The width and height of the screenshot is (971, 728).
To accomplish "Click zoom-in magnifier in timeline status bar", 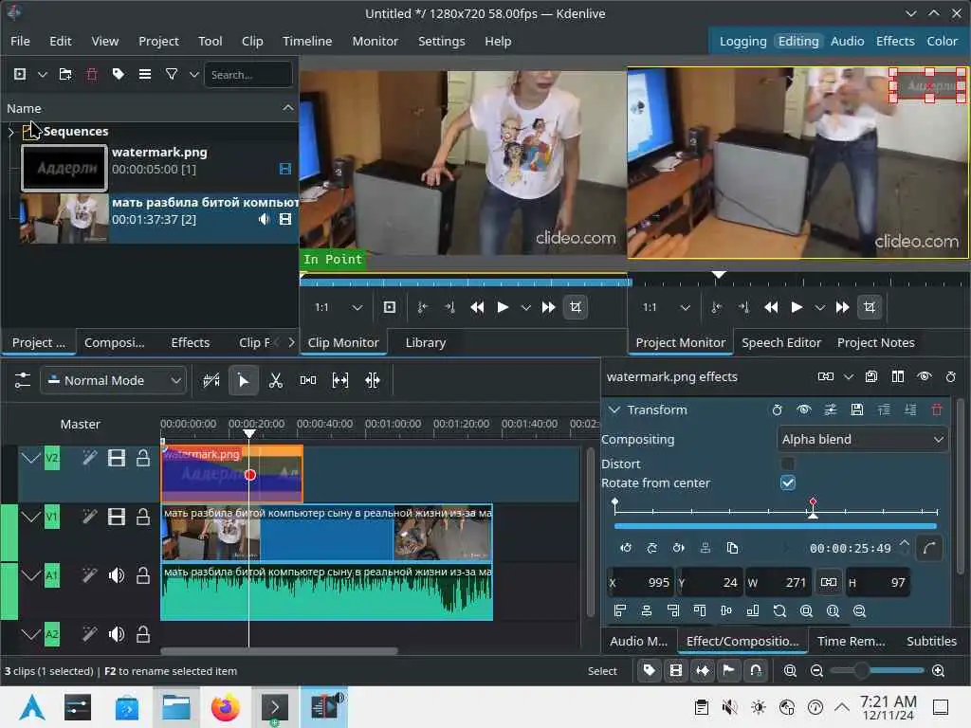I will point(938,670).
